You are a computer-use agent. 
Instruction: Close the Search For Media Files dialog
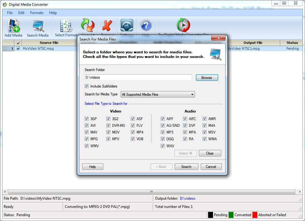[x=218, y=38]
